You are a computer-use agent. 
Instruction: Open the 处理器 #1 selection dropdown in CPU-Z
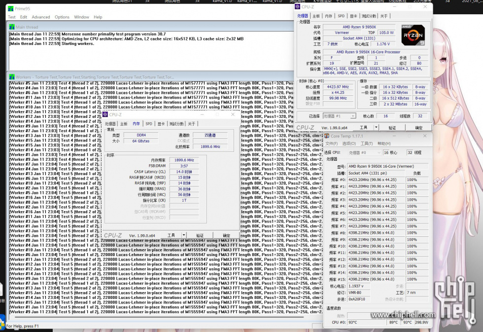tap(340, 116)
